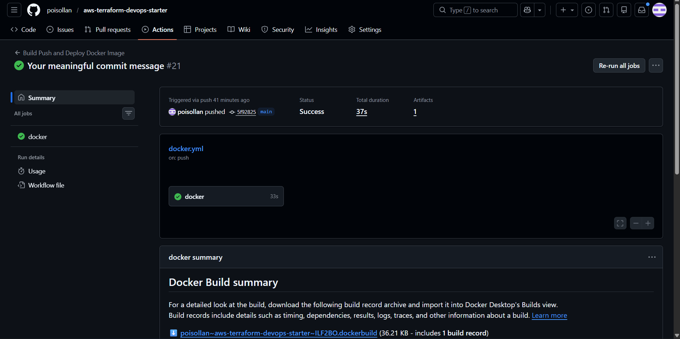Open the Learn more link
Screen dimensions: 680x339
pyautogui.click(x=549, y=316)
